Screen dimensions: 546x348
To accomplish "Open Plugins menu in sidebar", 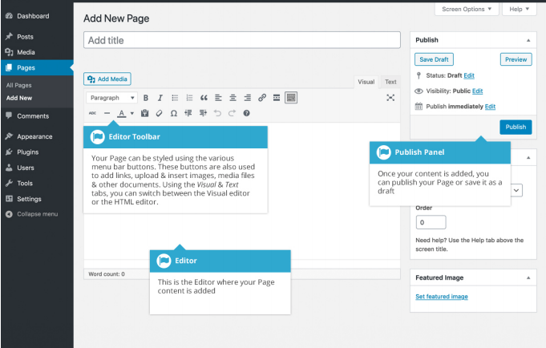I will point(37,152).
